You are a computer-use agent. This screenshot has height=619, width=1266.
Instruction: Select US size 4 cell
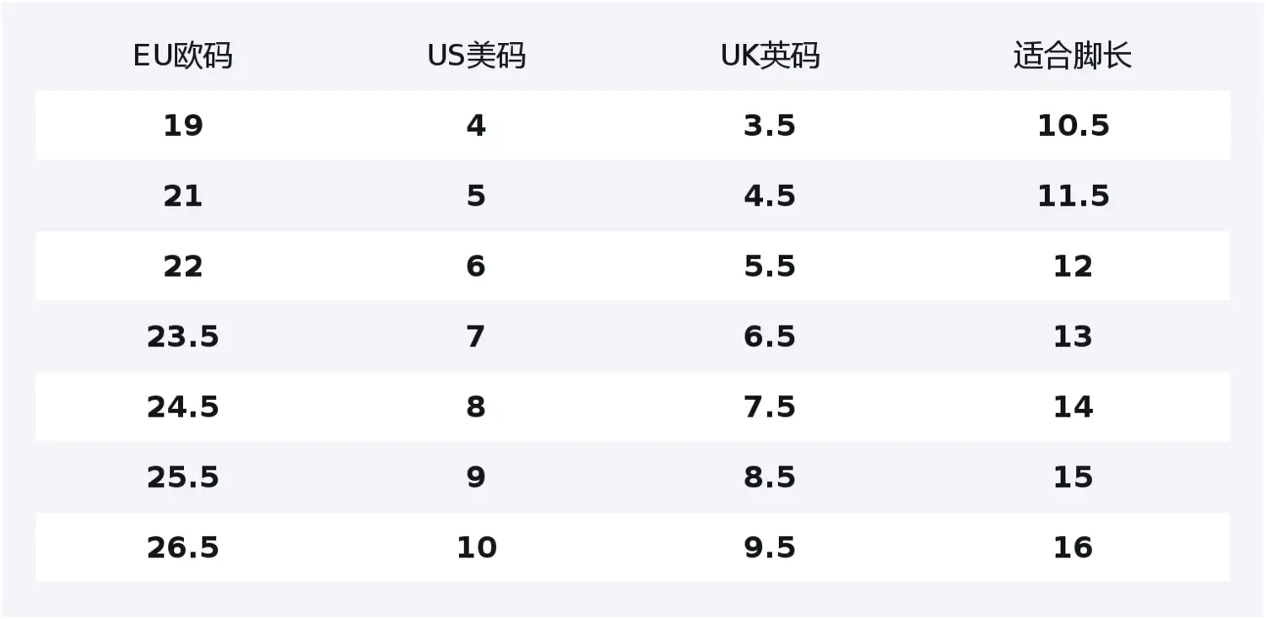(476, 126)
